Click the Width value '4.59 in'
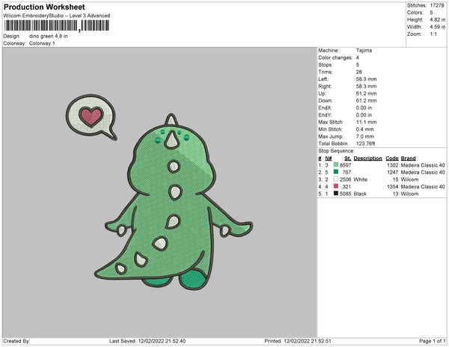The image size is (449, 347). pos(438,27)
